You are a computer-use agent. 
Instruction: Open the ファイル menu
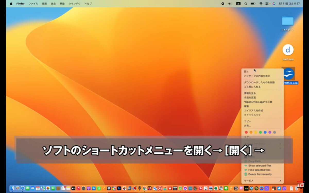pyautogui.click(x=33, y=4)
